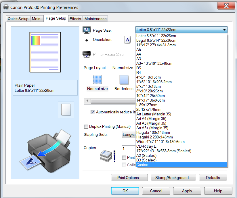Image resolution: width=237 pixels, height=198 pixels.
Task: Select Custom... page size option
Action: coord(181,165)
